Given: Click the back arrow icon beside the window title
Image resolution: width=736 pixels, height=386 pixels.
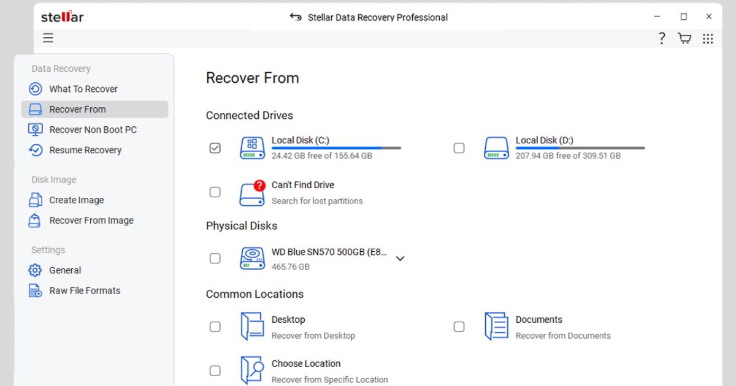Looking at the screenshot, I should click(296, 17).
